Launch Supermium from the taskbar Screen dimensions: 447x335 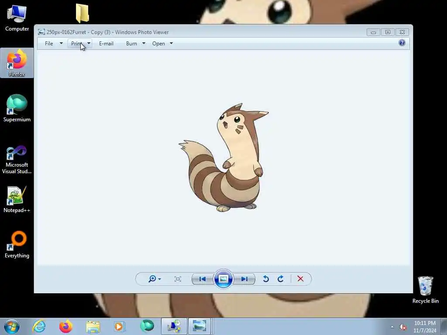click(x=147, y=326)
